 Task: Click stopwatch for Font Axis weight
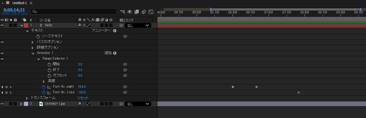click(44, 87)
